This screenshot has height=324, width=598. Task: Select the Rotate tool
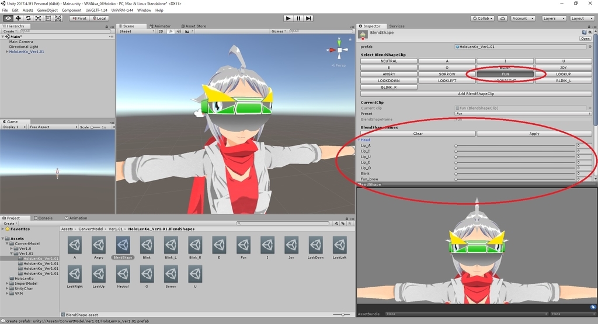pos(28,18)
